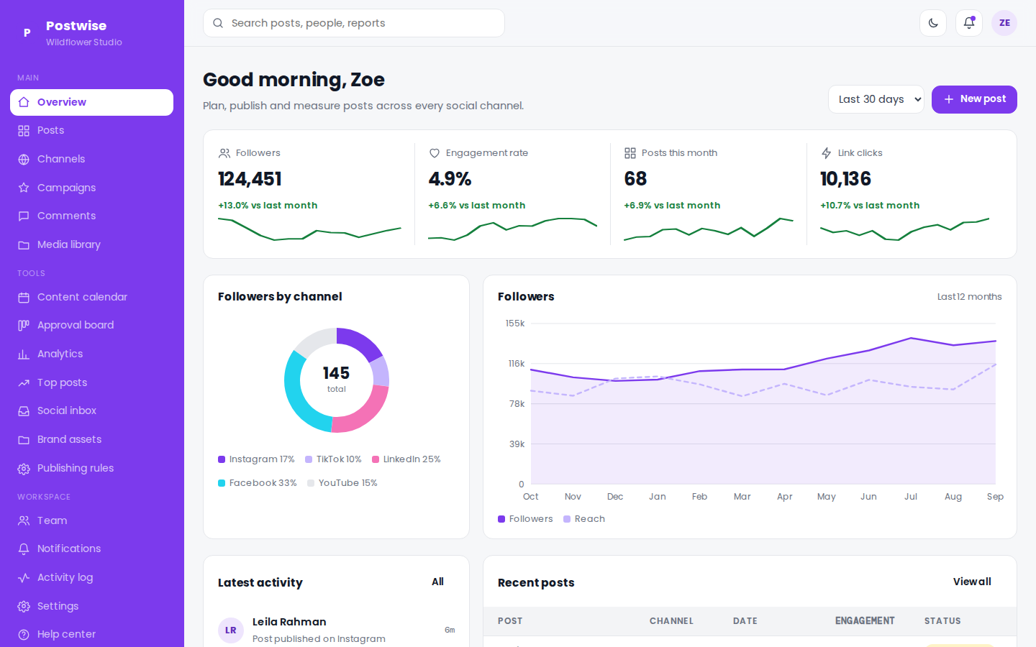
Task: Click the Postwise logo badge
Action: (x=27, y=32)
